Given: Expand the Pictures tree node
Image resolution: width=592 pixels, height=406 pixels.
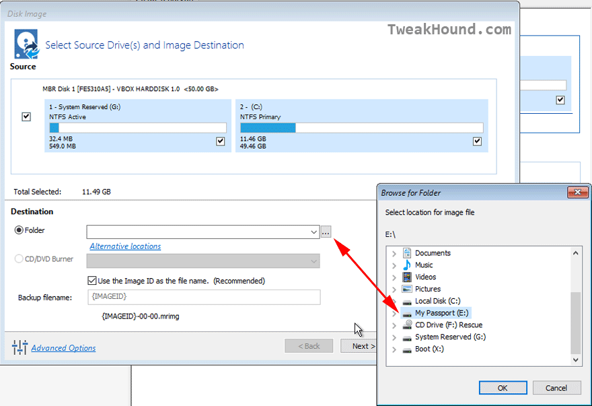Looking at the screenshot, I should coord(394,290).
